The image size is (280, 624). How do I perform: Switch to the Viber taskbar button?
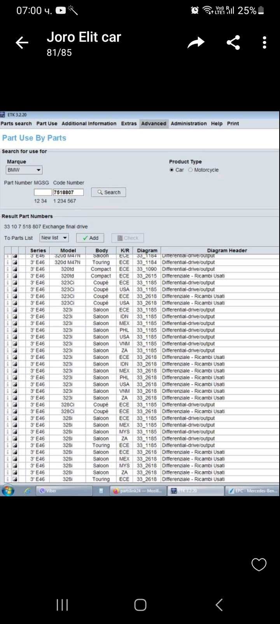64,491
